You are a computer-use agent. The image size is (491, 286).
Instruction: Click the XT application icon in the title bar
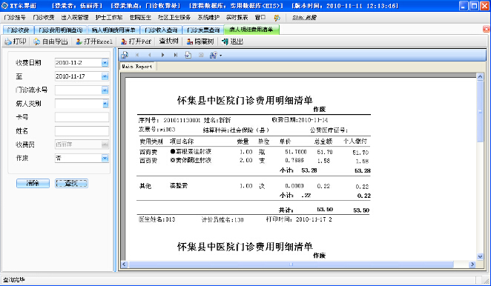point(4,6)
